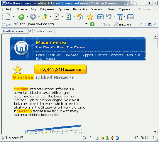
Task: Open the Избранное menu
Action: 47,9
